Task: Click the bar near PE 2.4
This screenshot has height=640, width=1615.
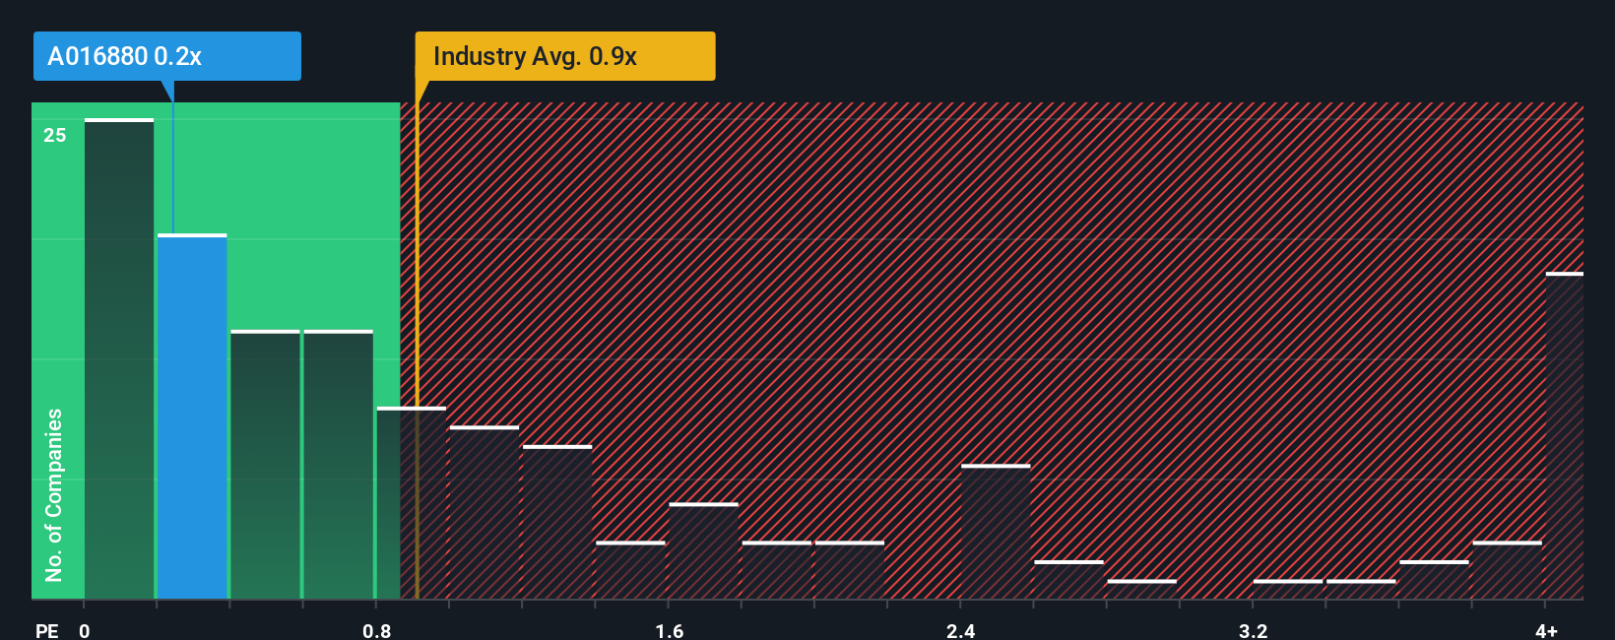Action: click(996, 532)
